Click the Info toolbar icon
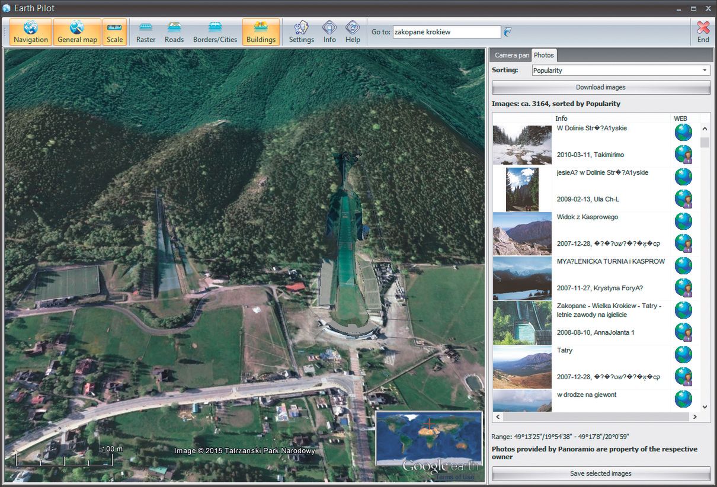Viewport: 717px width, 487px height. 329,32
